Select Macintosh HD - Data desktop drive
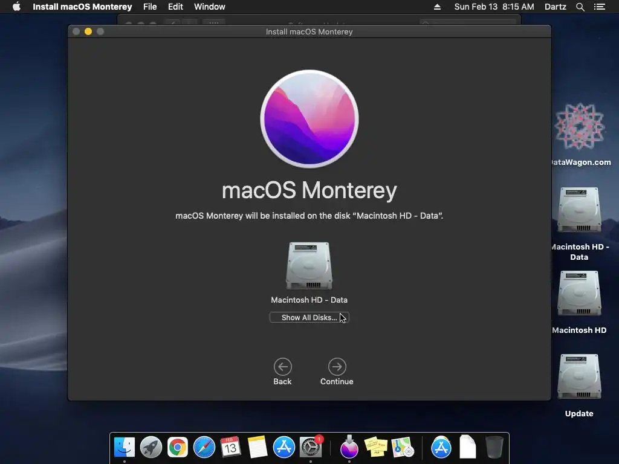The height and width of the screenshot is (464, 619). point(579,210)
